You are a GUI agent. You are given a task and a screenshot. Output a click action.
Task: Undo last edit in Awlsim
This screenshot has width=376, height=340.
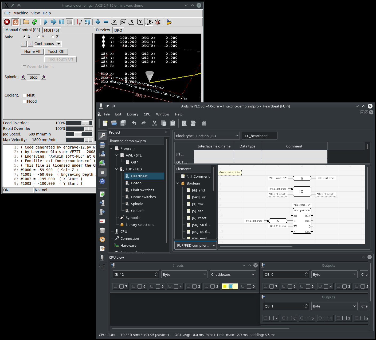(134, 123)
